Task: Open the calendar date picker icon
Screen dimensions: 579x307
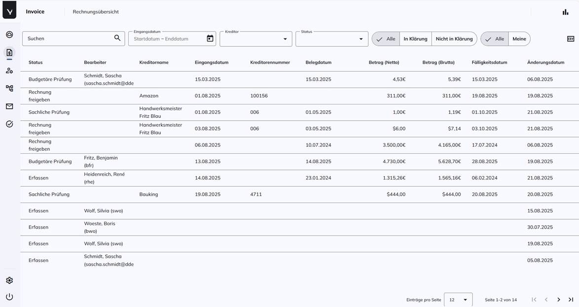Action: click(x=210, y=38)
